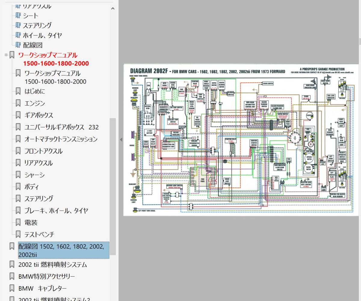Click bookmark icon beside red ワークショップマニュアル heading

tap(12, 55)
